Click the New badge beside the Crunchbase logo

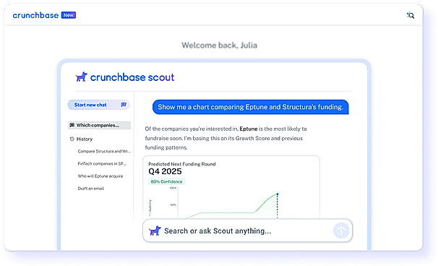point(69,15)
